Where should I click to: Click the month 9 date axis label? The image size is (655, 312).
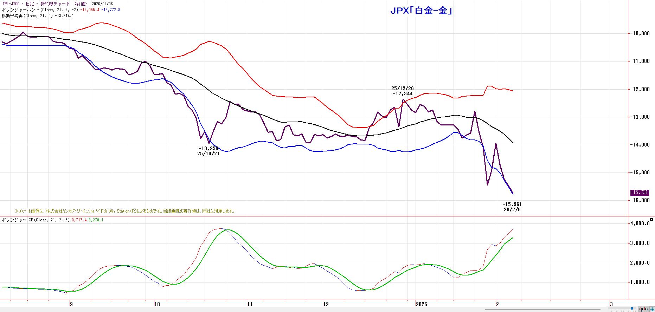[x=71, y=304]
